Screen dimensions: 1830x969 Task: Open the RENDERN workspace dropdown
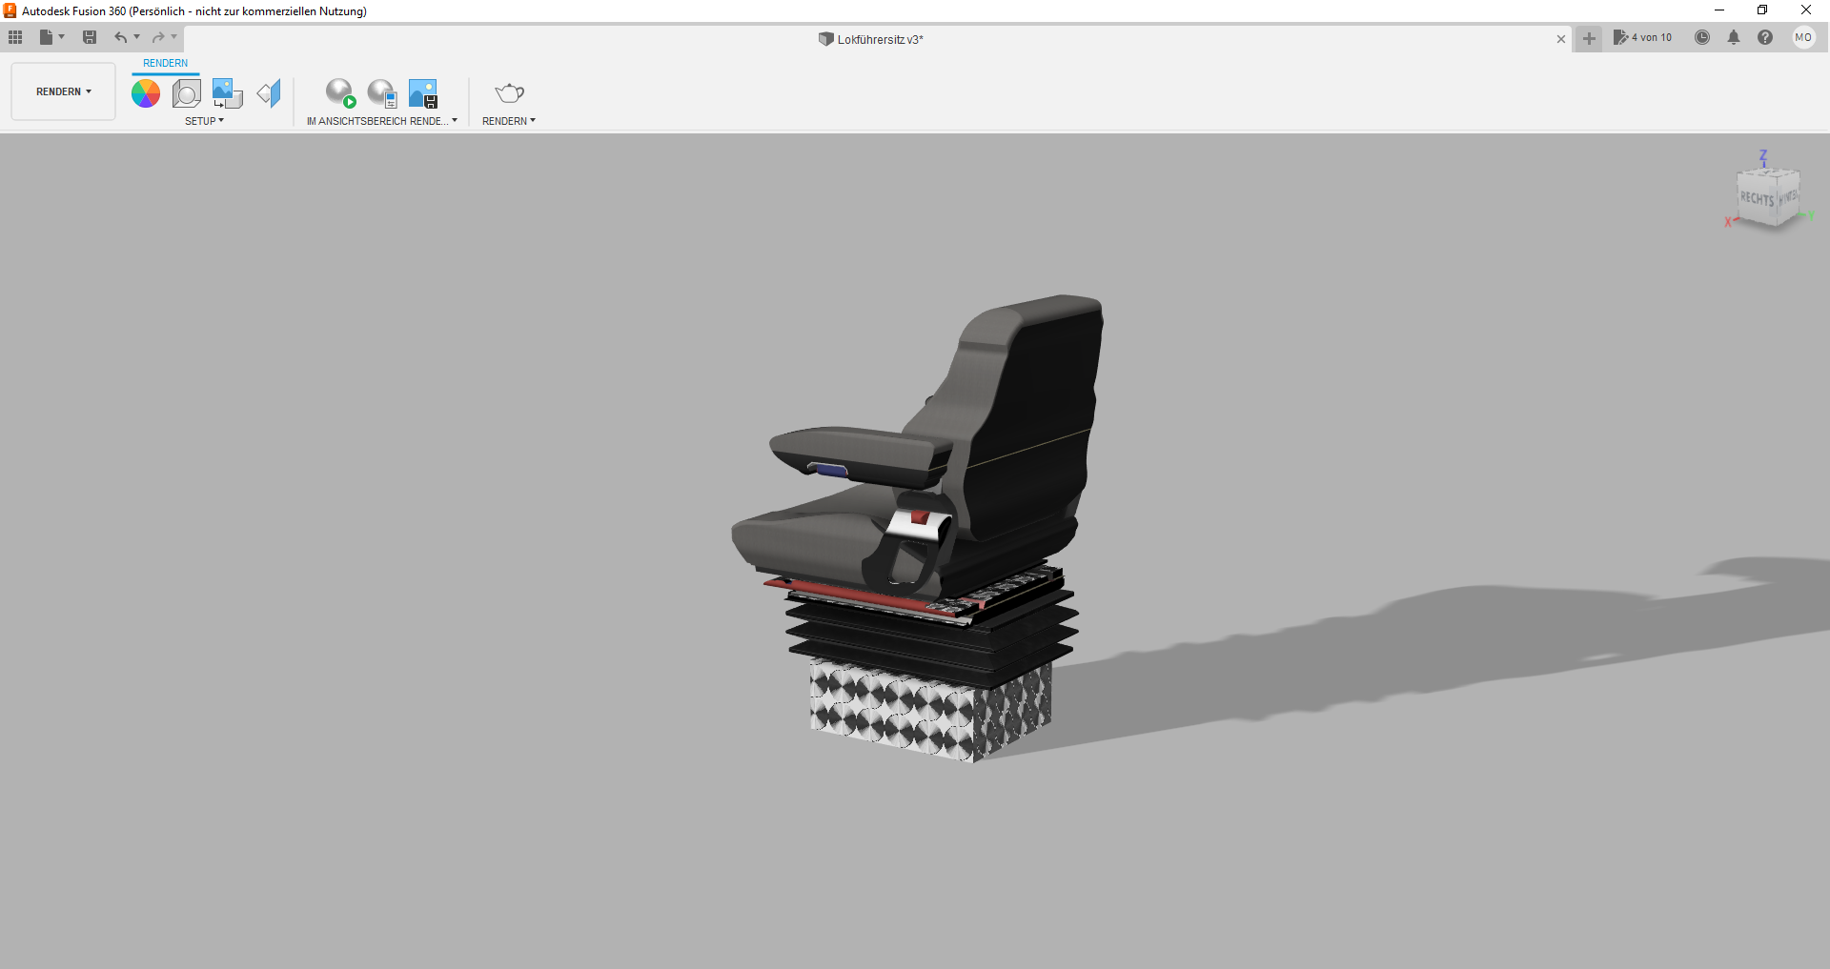[64, 91]
